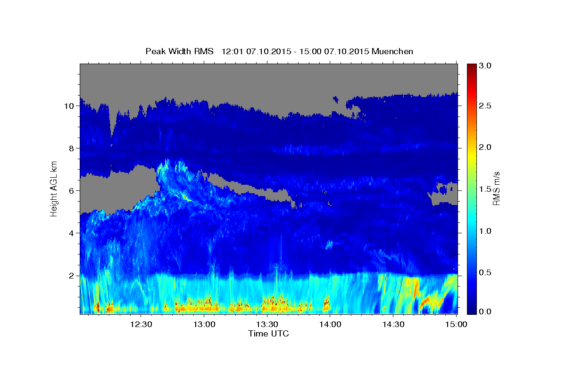Click the colorbar value 1.5
The image size is (566, 377).
coord(486,189)
